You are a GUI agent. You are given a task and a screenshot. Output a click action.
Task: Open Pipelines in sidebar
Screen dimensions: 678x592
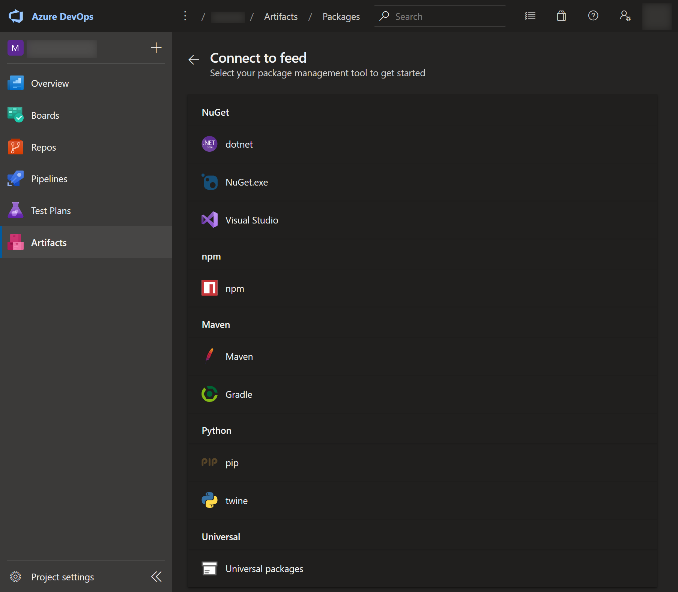(x=86, y=179)
